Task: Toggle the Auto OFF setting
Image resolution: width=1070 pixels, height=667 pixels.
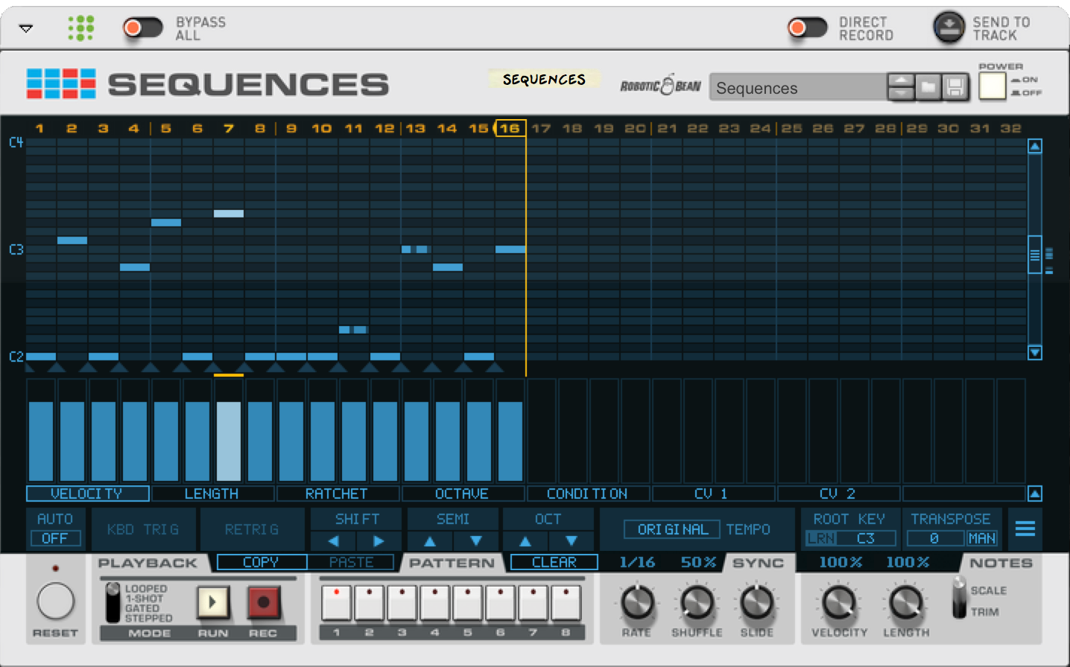Action: click(x=55, y=538)
